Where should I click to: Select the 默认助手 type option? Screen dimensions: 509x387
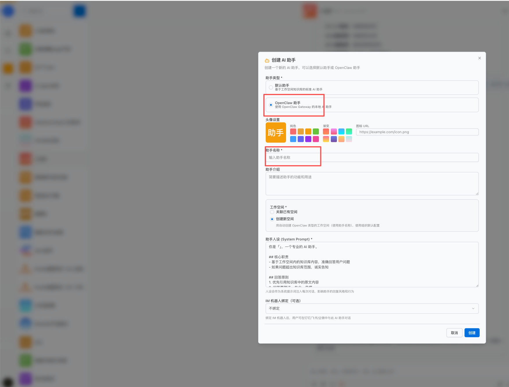[271, 88]
